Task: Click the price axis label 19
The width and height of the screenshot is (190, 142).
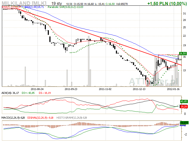Action: [184, 45]
